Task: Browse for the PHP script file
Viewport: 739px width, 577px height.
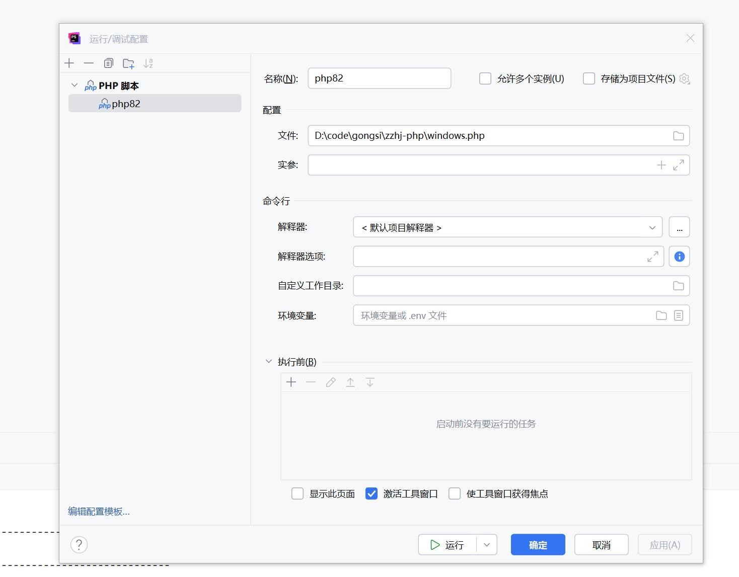Action: click(x=678, y=136)
